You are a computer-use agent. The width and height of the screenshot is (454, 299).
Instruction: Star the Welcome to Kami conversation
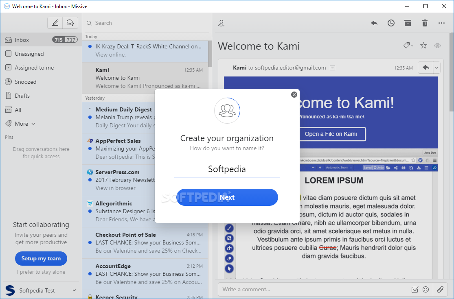point(423,46)
